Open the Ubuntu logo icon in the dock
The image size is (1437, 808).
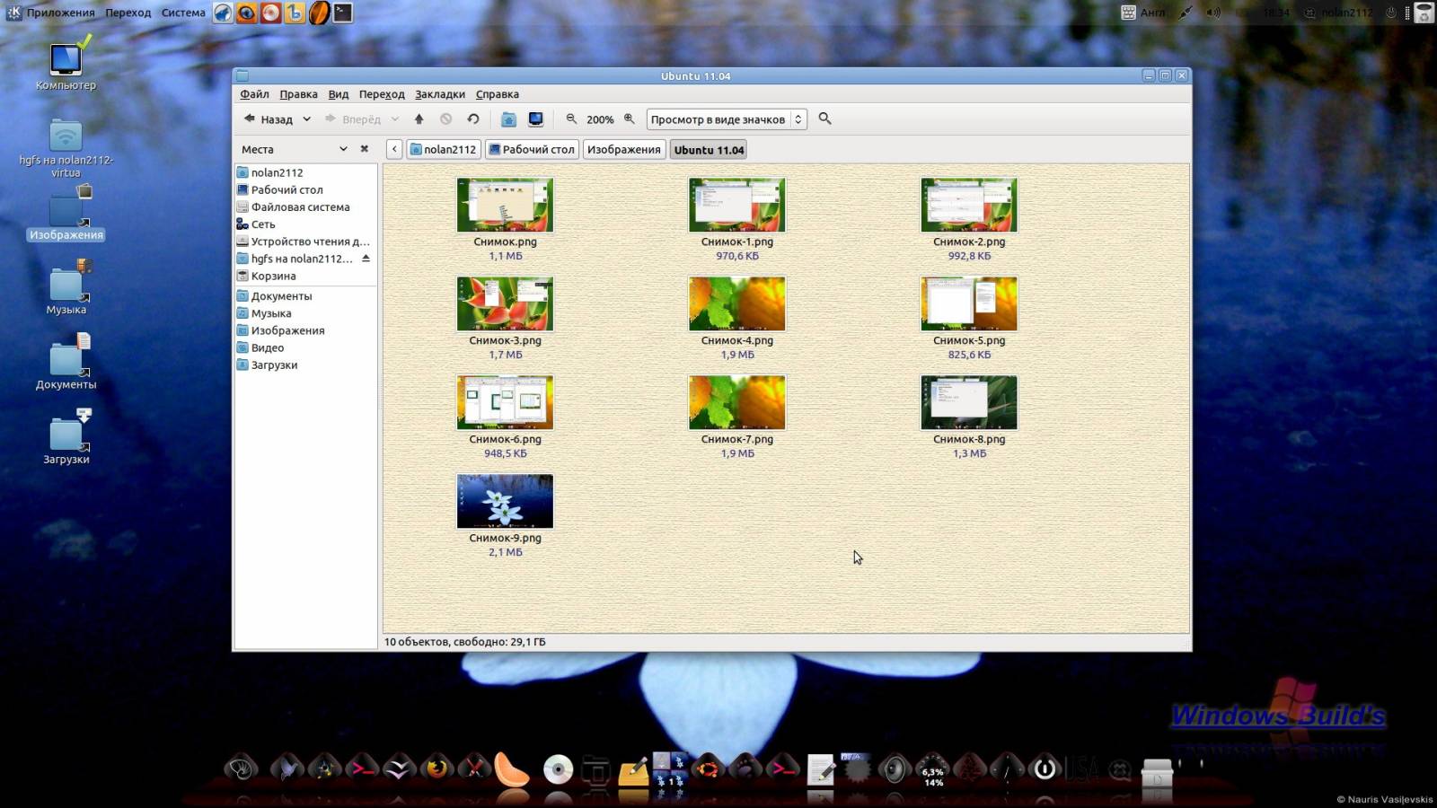(x=708, y=768)
